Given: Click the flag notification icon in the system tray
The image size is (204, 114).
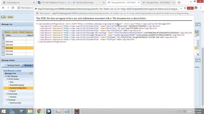Looking at the screenshot, I should 181,111.
